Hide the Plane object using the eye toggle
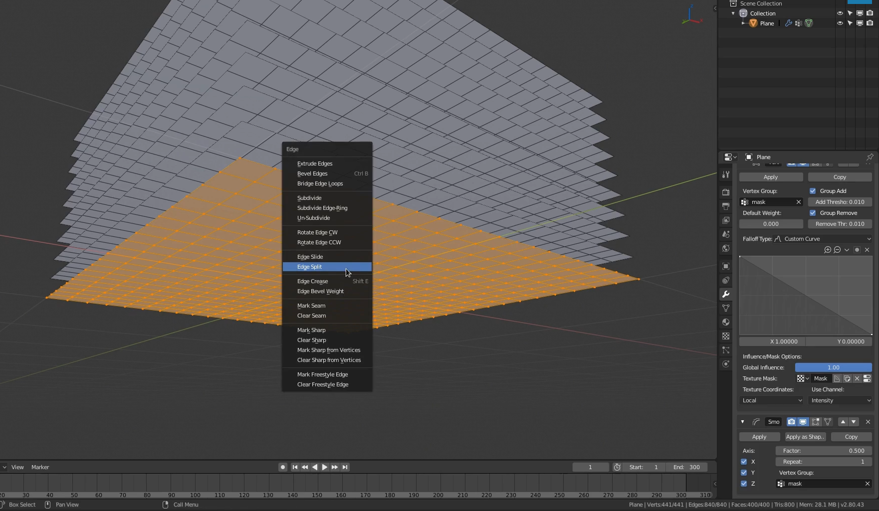The height and width of the screenshot is (511, 879). 840,23
